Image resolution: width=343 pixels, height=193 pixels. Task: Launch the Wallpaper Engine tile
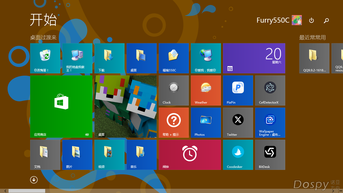click(270, 123)
